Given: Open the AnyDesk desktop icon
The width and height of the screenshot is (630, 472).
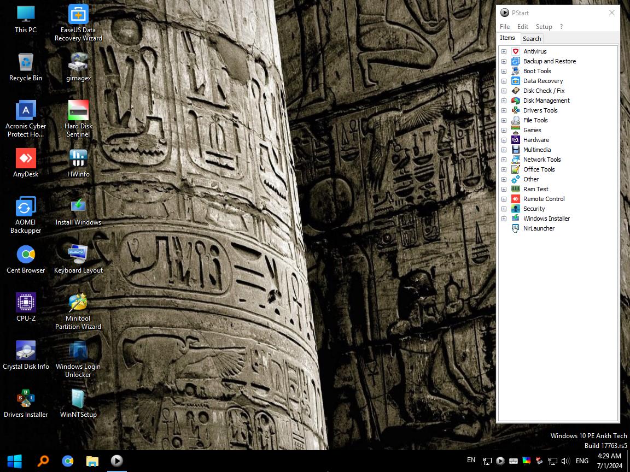Looking at the screenshot, I should tap(26, 163).
